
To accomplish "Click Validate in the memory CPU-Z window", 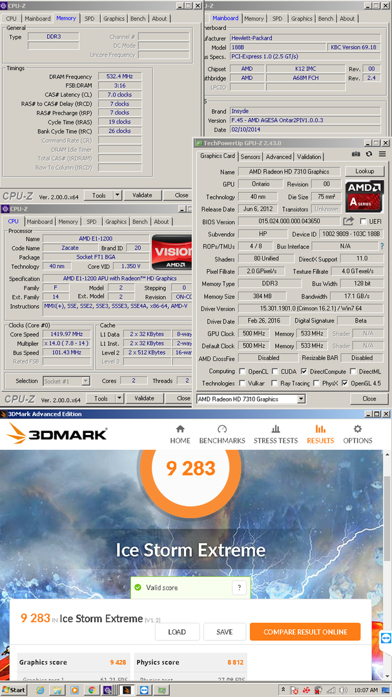I will click(x=142, y=195).
